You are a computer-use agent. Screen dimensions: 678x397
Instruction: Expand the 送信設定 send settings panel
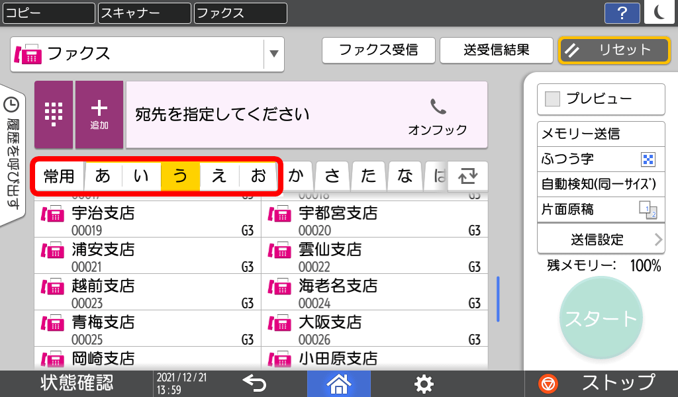(601, 239)
